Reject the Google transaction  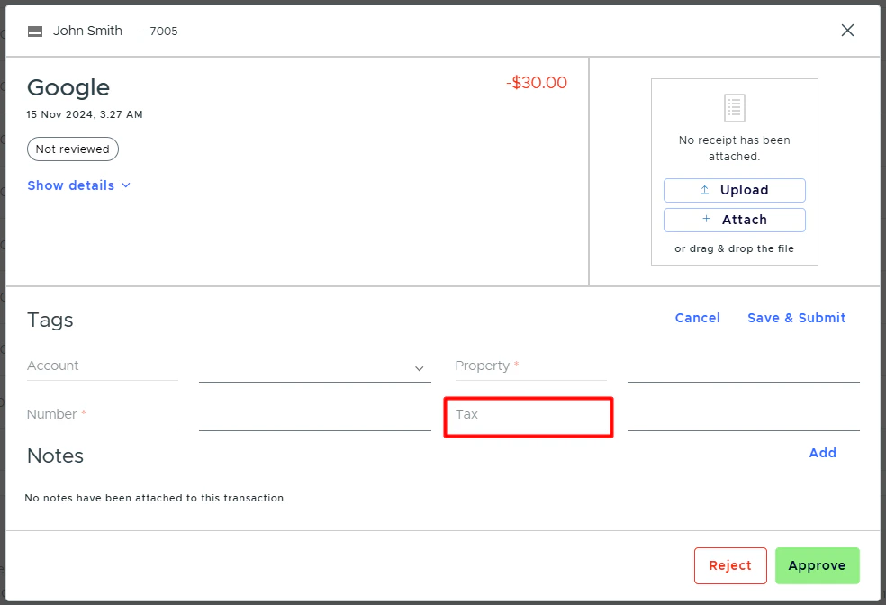tap(729, 565)
